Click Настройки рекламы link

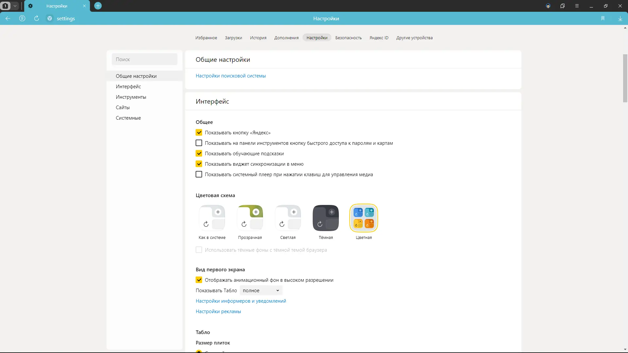coord(218,311)
